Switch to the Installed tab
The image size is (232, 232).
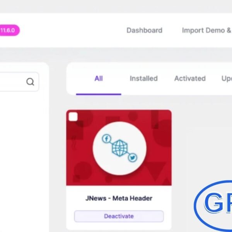[144, 78]
